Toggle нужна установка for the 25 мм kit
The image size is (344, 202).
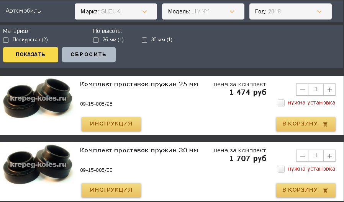tap(281, 103)
